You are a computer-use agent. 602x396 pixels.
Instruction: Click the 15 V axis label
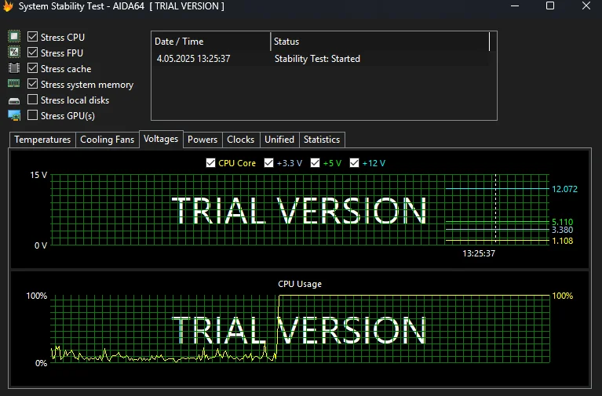click(38, 175)
